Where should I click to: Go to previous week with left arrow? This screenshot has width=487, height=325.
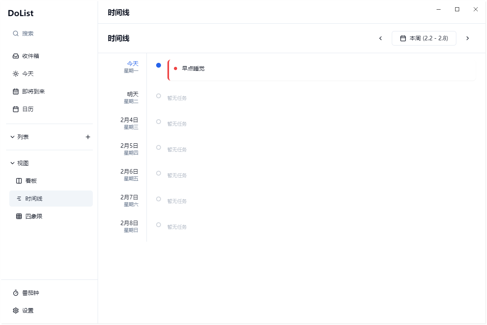click(380, 38)
